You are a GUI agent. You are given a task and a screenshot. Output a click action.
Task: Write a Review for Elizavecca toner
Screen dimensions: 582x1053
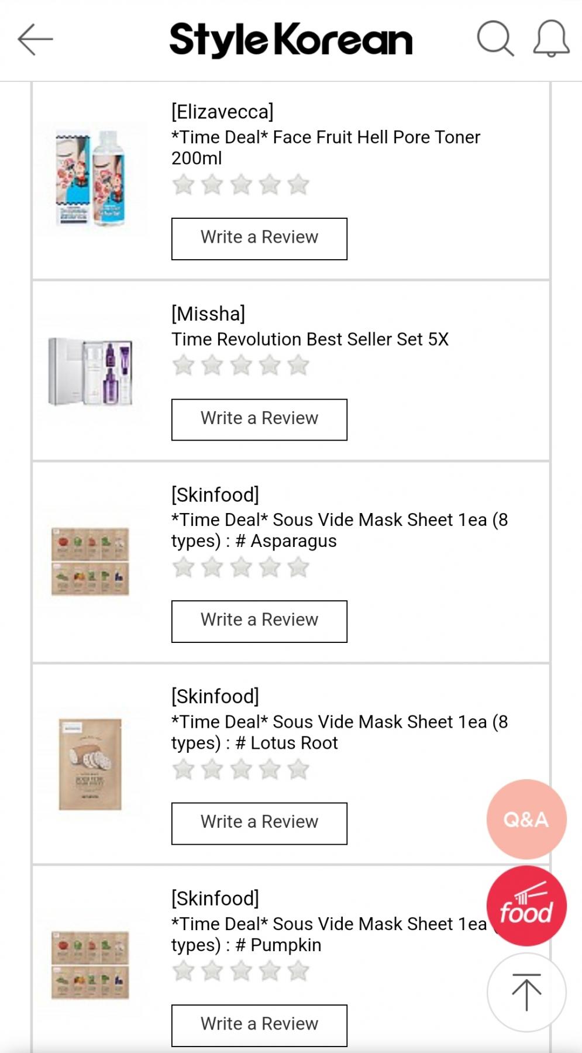[x=259, y=239]
